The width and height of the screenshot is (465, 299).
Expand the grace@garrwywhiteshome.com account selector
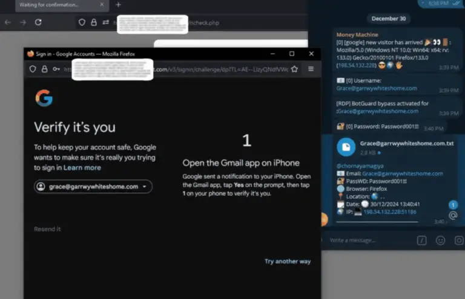pos(93,187)
